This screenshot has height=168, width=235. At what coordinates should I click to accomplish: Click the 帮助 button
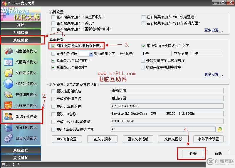[218, 154]
